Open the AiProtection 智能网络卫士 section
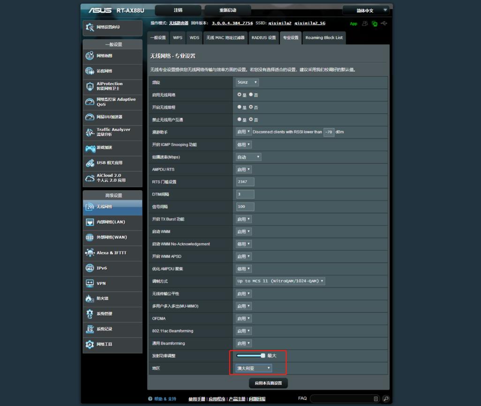This screenshot has height=406, width=481. coord(109,86)
